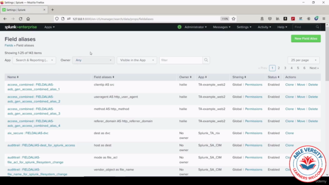Screen dimensions: 329x185
Task: Move the method AS http_method alias
Action: click(301, 109)
